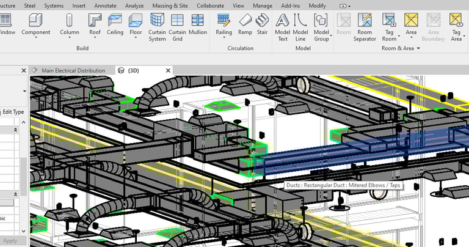Image resolution: width=469 pixels, height=247 pixels.
Task: Open the Tag Room dropdown arrow
Action: click(x=399, y=36)
